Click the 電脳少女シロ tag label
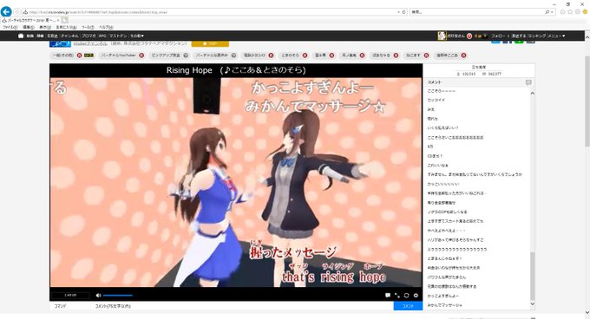The image size is (590, 319). point(254,55)
